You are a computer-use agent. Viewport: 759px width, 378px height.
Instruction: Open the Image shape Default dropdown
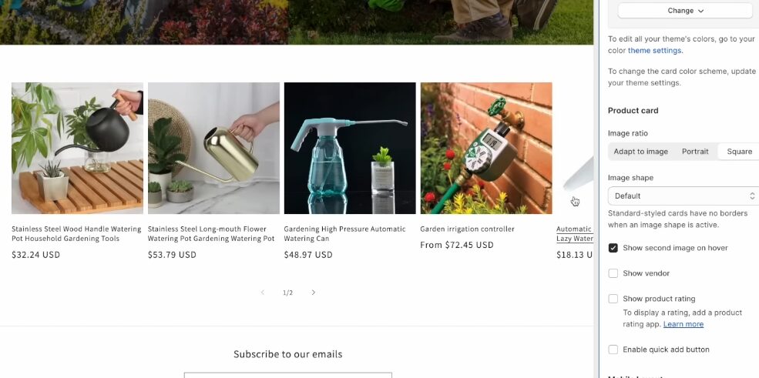tap(683, 196)
